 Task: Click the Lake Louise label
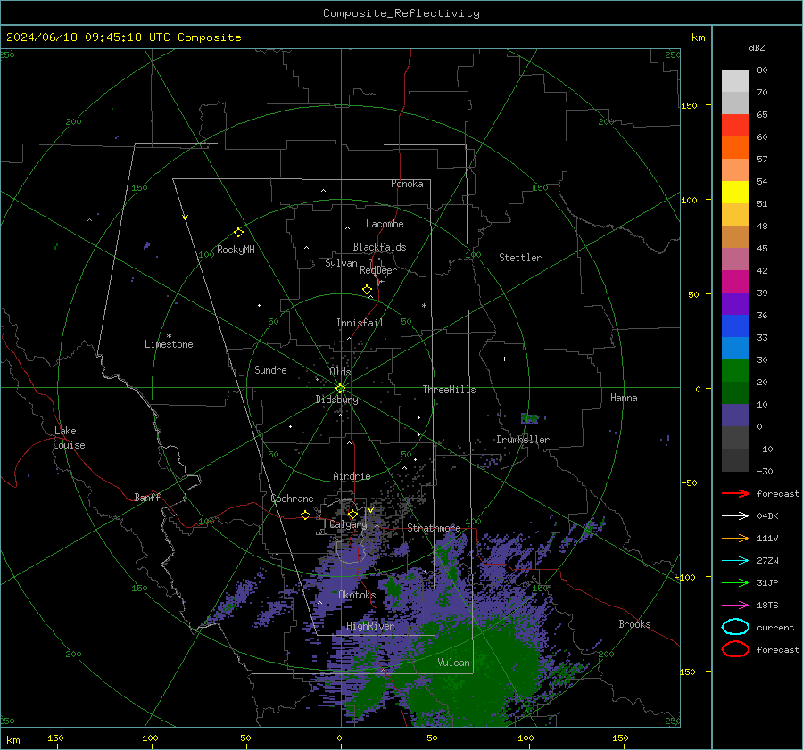pos(69,438)
